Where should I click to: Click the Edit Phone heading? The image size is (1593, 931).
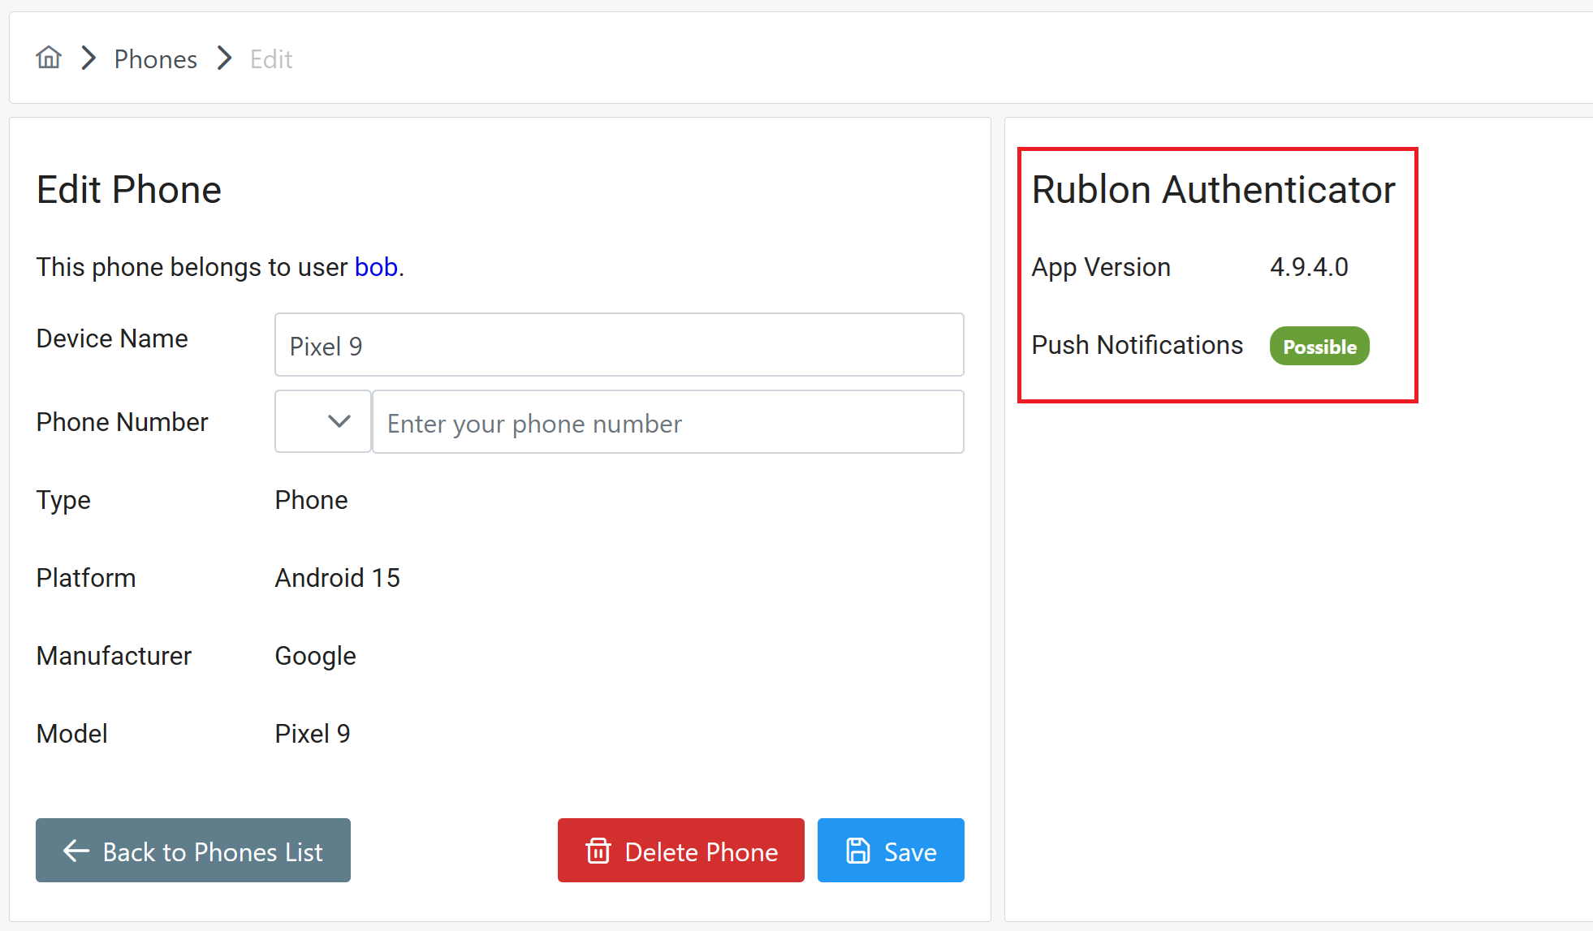(129, 190)
